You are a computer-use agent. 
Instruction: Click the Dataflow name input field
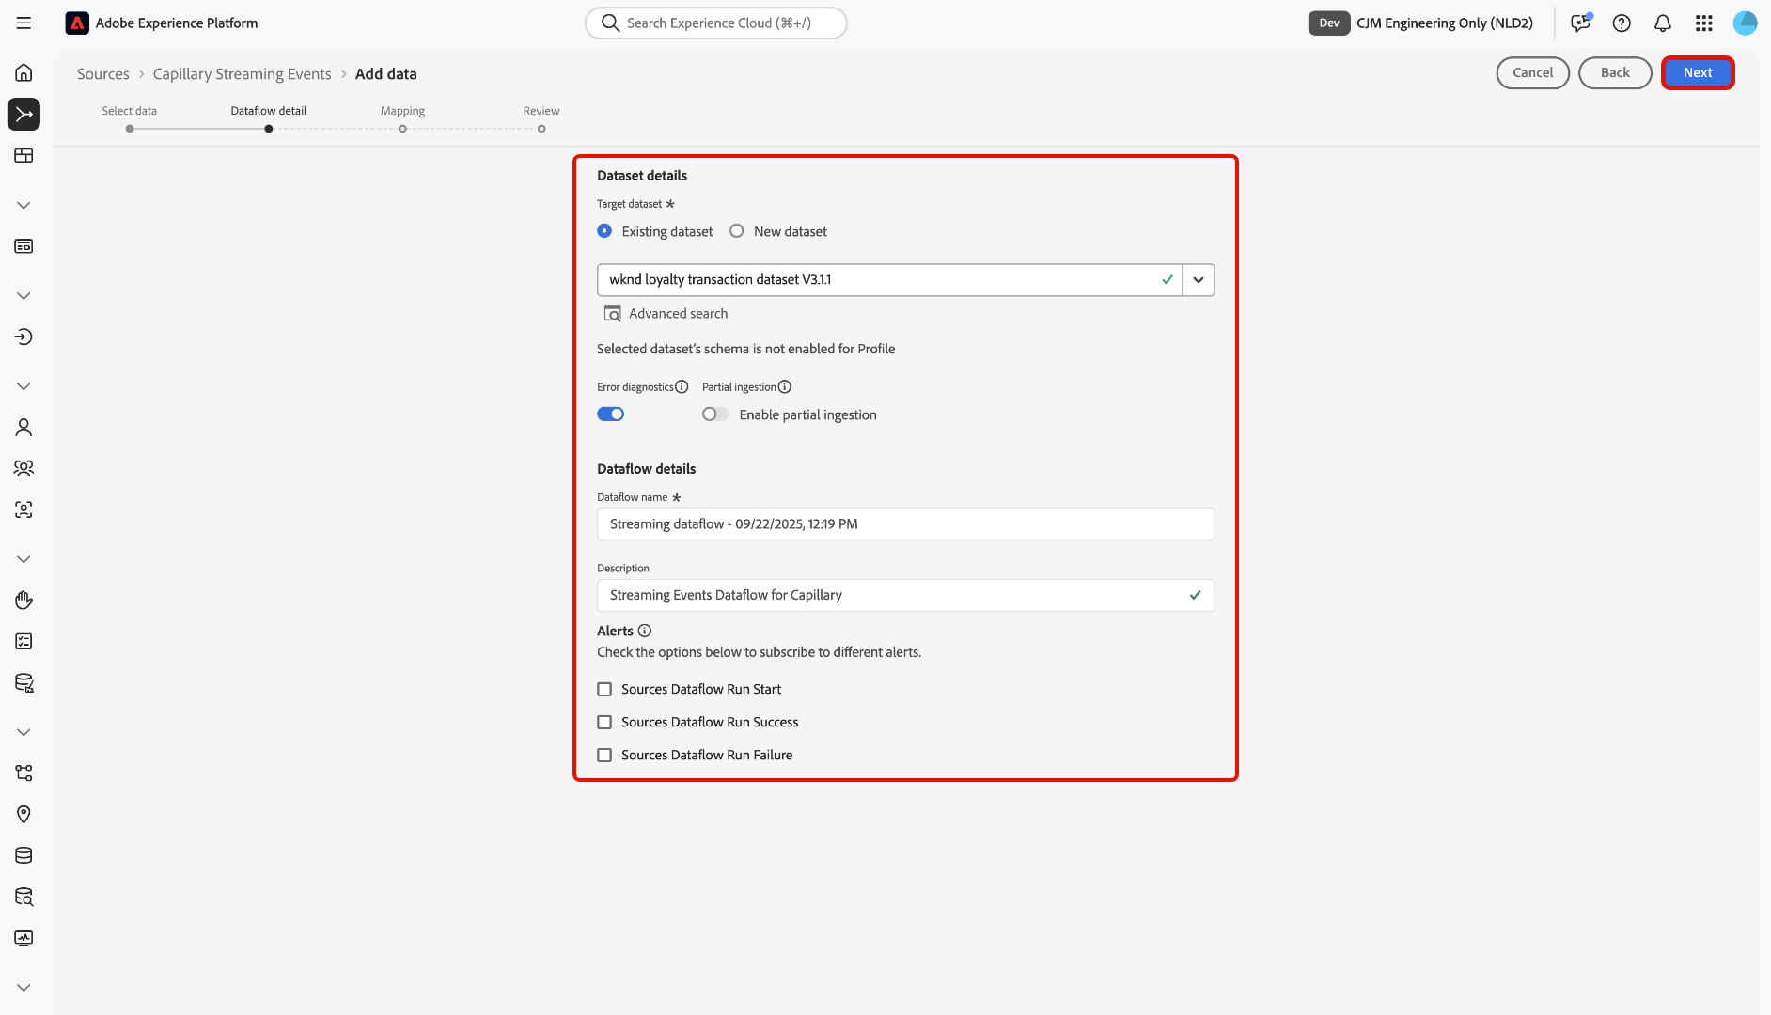(905, 524)
